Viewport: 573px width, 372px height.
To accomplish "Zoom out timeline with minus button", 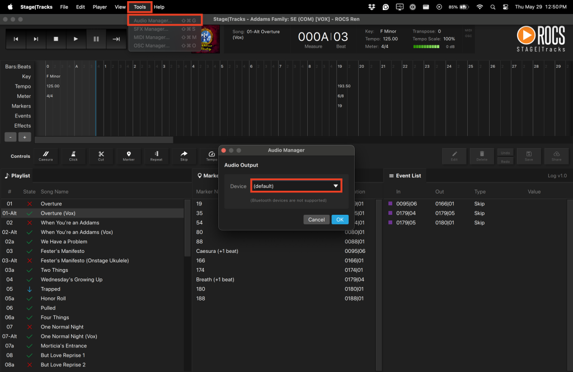I will [x=11, y=137].
